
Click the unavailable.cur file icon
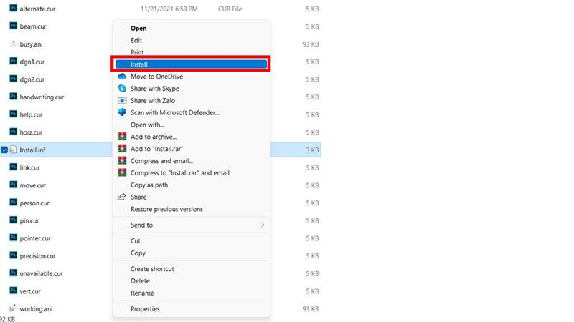click(13, 273)
